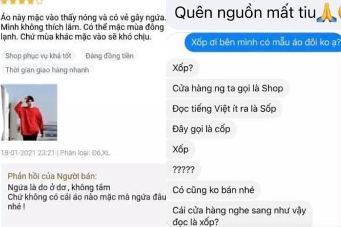Click the 'Xốp?' reply bubble

(182, 68)
